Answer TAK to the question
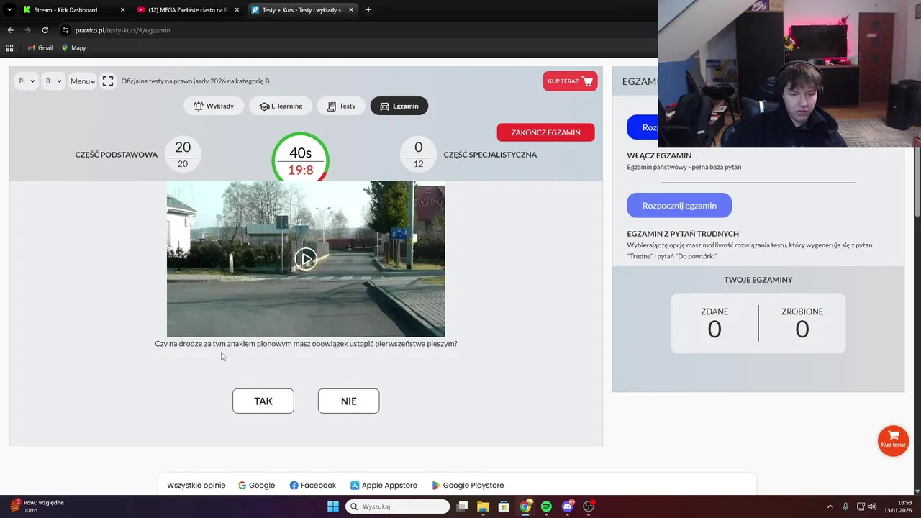Screen dimensions: 921x518 (263, 401)
